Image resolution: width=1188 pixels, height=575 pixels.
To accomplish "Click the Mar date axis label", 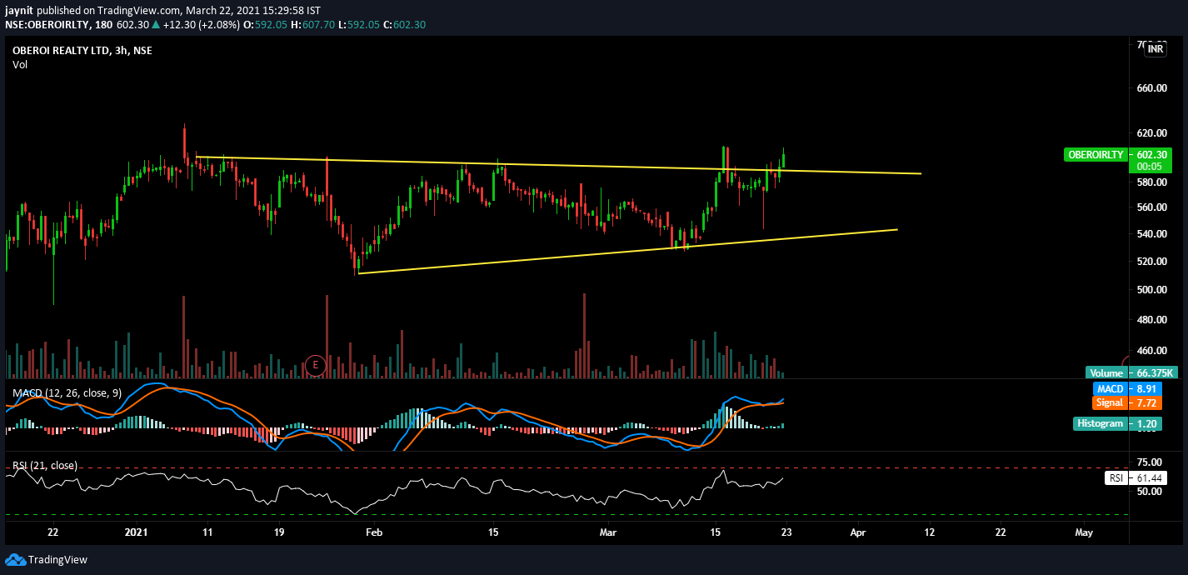I will [609, 532].
